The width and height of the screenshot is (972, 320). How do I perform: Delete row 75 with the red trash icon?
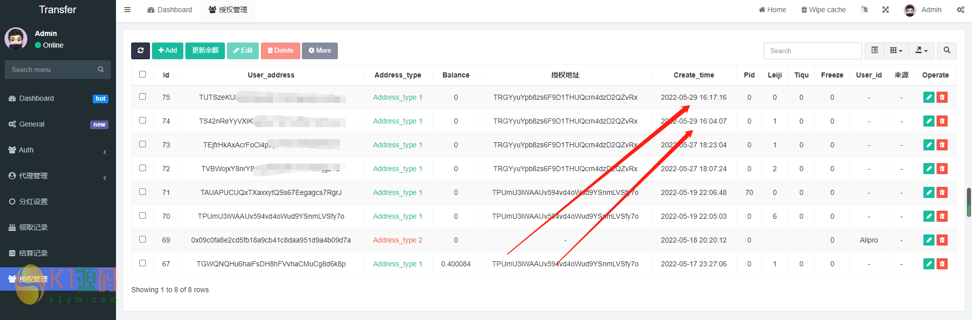(942, 97)
